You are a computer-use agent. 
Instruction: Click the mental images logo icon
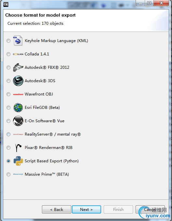coord(18,134)
